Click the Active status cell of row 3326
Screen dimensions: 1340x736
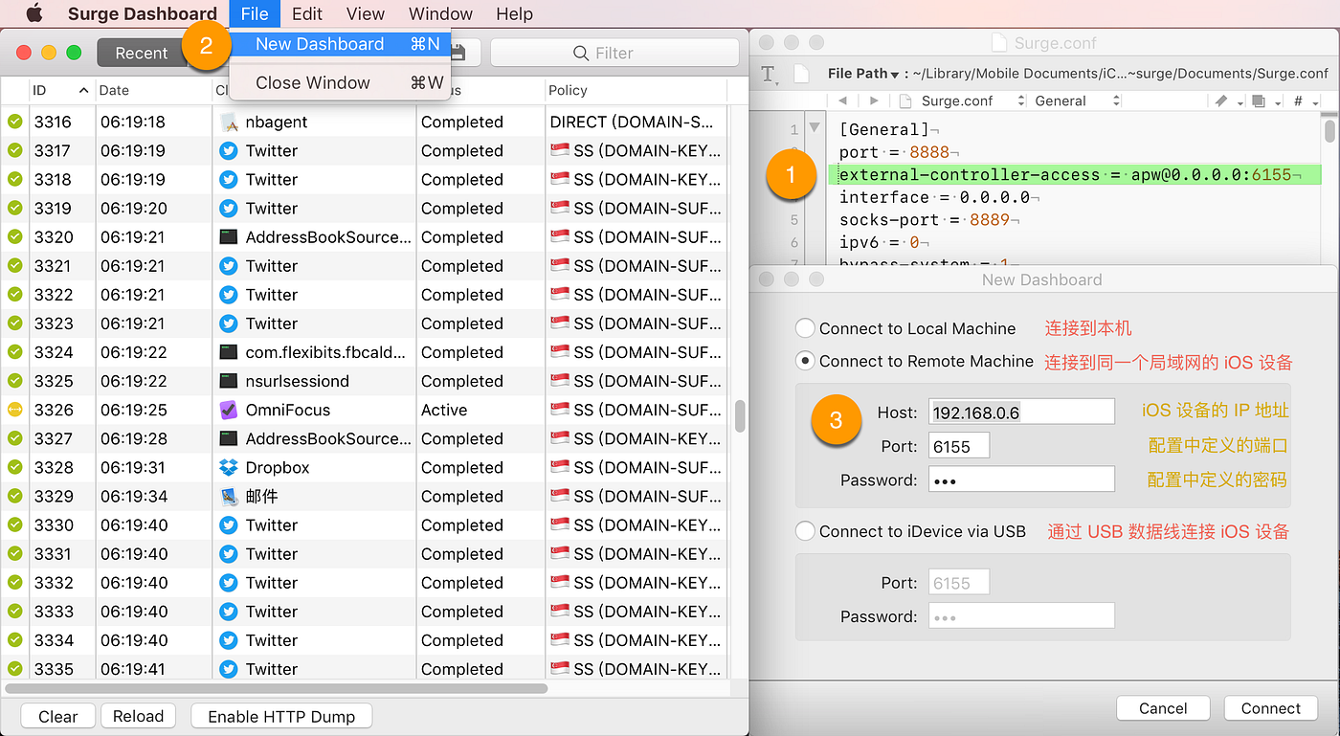click(479, 410)
